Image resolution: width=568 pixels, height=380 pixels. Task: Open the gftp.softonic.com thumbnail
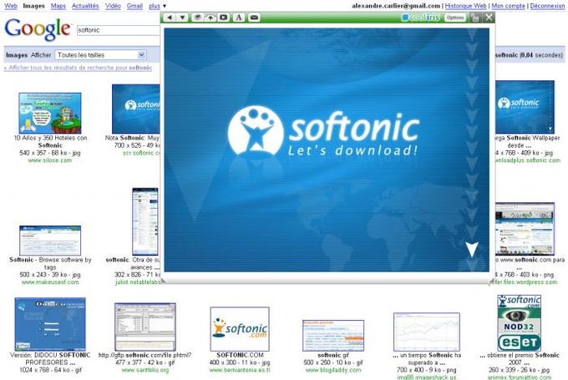click(145, 327)
